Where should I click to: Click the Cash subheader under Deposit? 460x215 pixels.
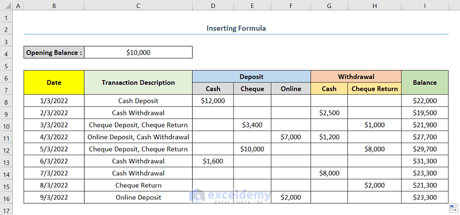pyautogui.click(x=213, y=89)
